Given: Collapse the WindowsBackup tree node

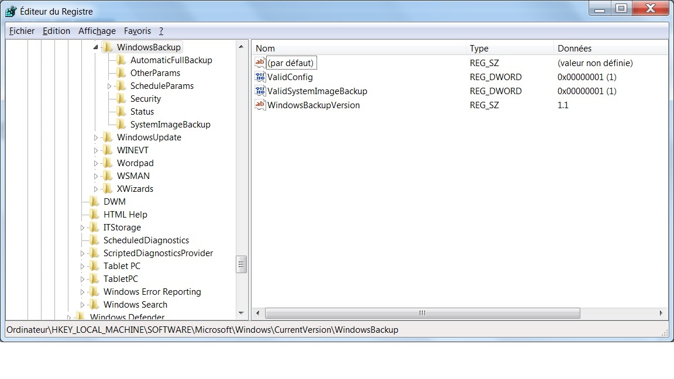Looking at the screenshot, I should [x=95, y=47].
